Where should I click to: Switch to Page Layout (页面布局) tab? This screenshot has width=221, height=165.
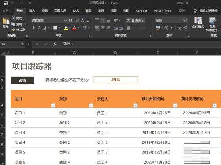click(60, 11)
